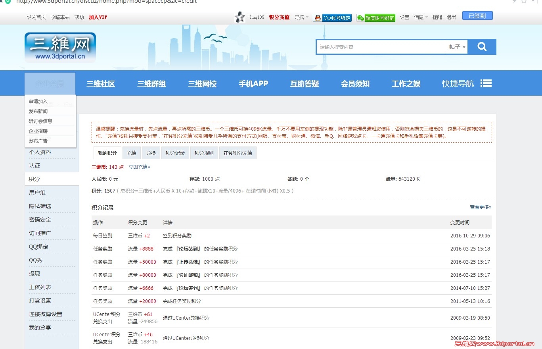Screen dimensions: 542x349
Task: Click the quick navigation list icon
Action: [486, 83]
